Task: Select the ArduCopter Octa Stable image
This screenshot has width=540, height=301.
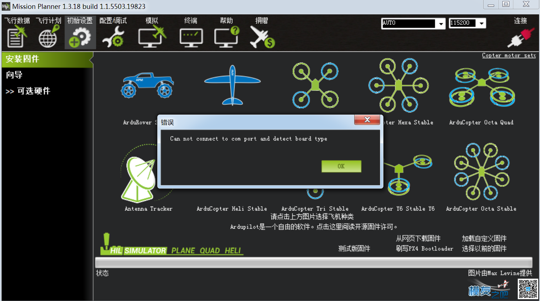Action: pyautogui.click(x=482, y=172)
